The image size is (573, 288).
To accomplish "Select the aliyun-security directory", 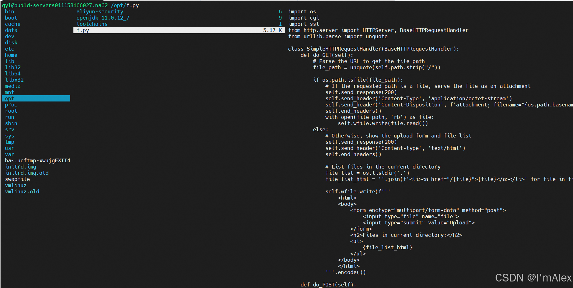I will pyautogui.click(x=100, y=11).
